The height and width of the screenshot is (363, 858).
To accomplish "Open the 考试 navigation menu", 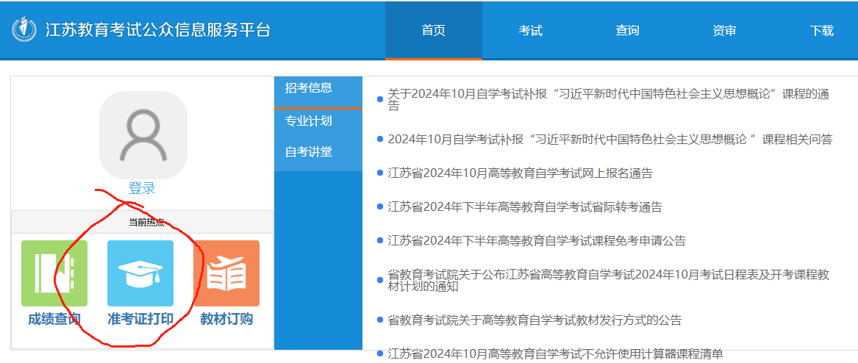I will [x=530, y=31].
